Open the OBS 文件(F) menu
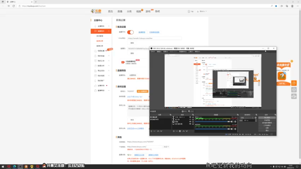The image size is (301, 169). click(153, 51)
